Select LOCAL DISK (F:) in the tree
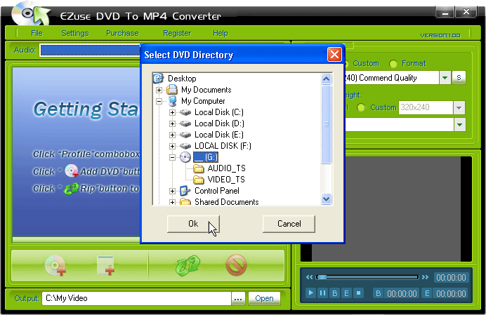The image size is (486, 315). tap(223, 146)
